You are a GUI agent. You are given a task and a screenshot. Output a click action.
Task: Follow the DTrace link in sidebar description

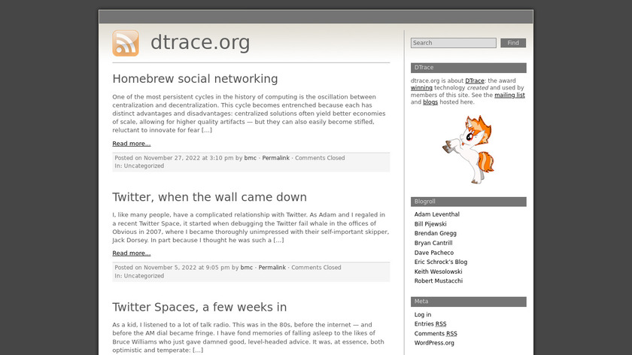click(475, 80)
